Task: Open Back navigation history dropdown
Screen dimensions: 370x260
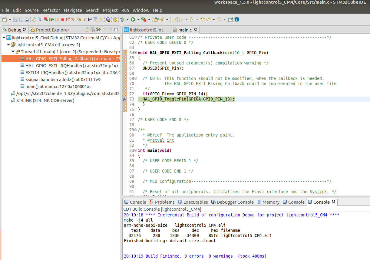Action: (214, 19)
